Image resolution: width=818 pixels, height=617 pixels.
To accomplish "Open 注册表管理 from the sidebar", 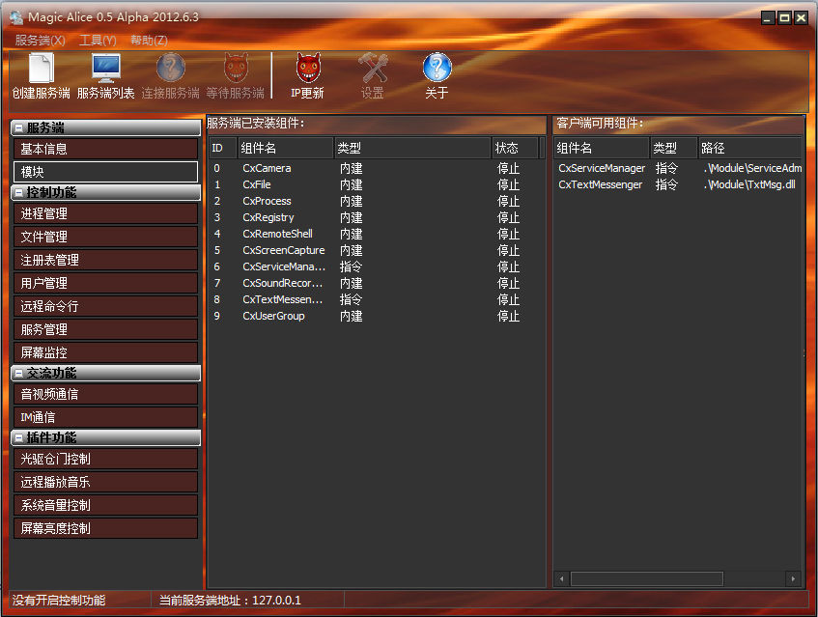I will 106,261.
